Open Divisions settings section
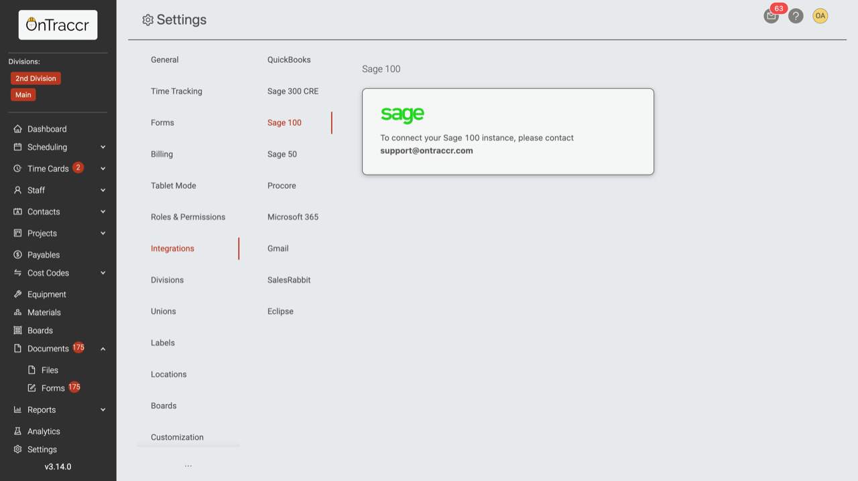The width and height of the screenshot is (858, 481). pyautogui.click(x=167, y=280)
